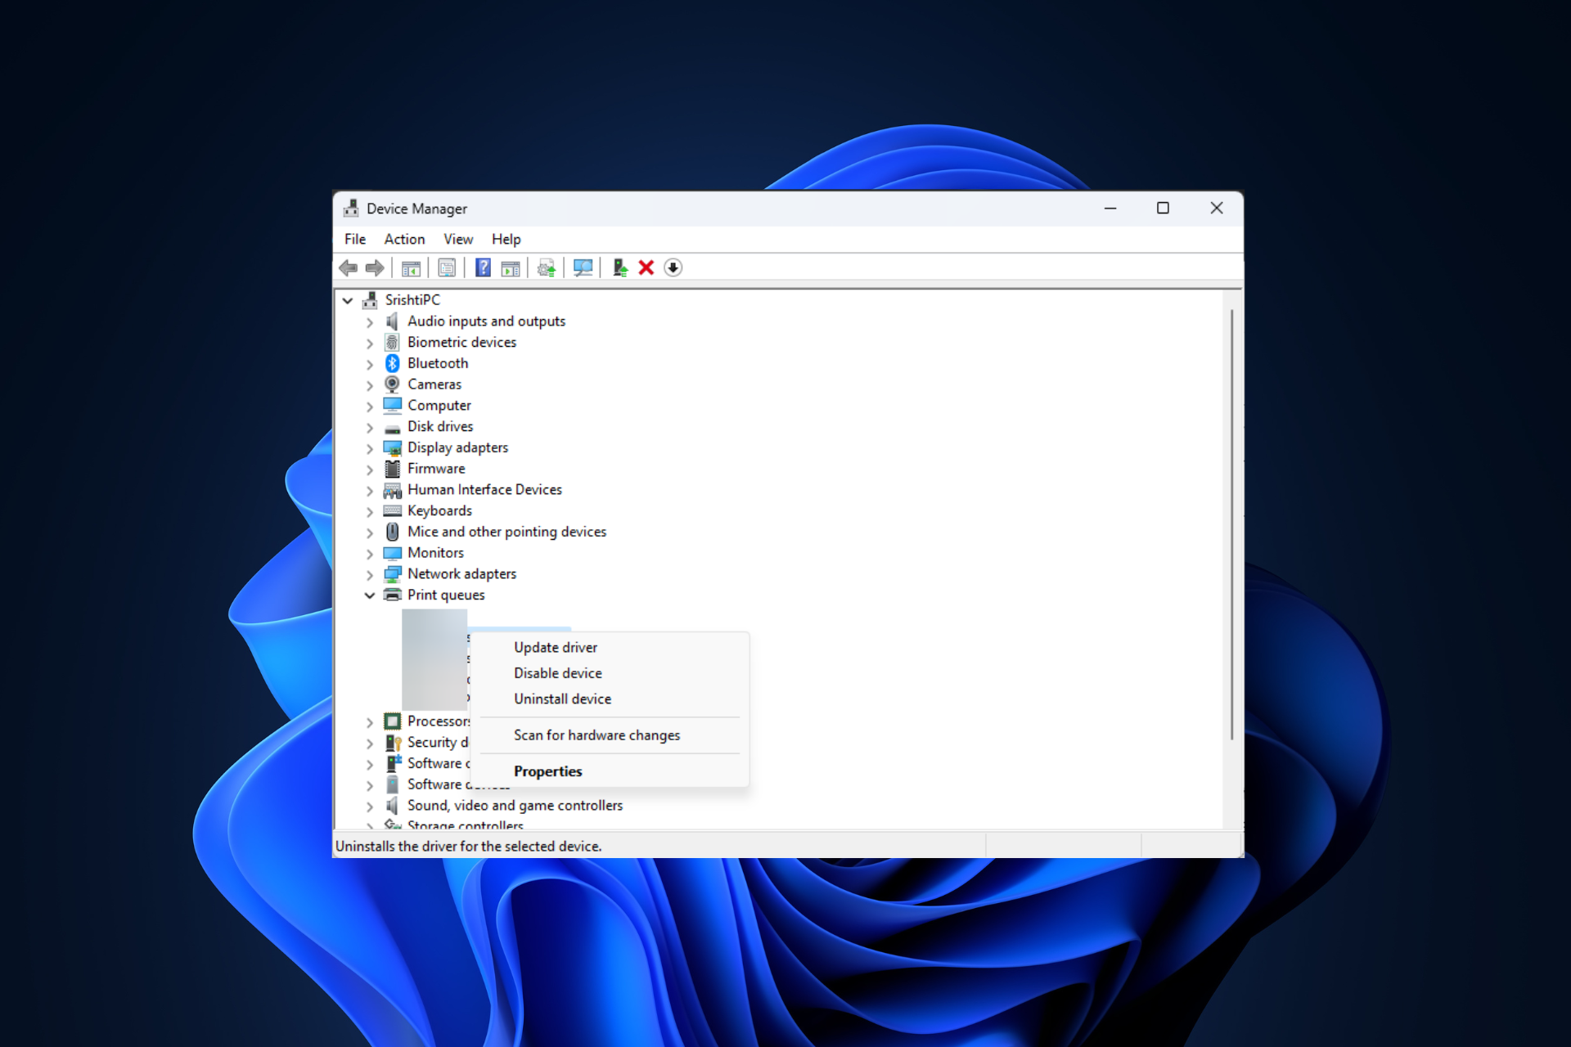Select the Computer tree label

point(439,406)
